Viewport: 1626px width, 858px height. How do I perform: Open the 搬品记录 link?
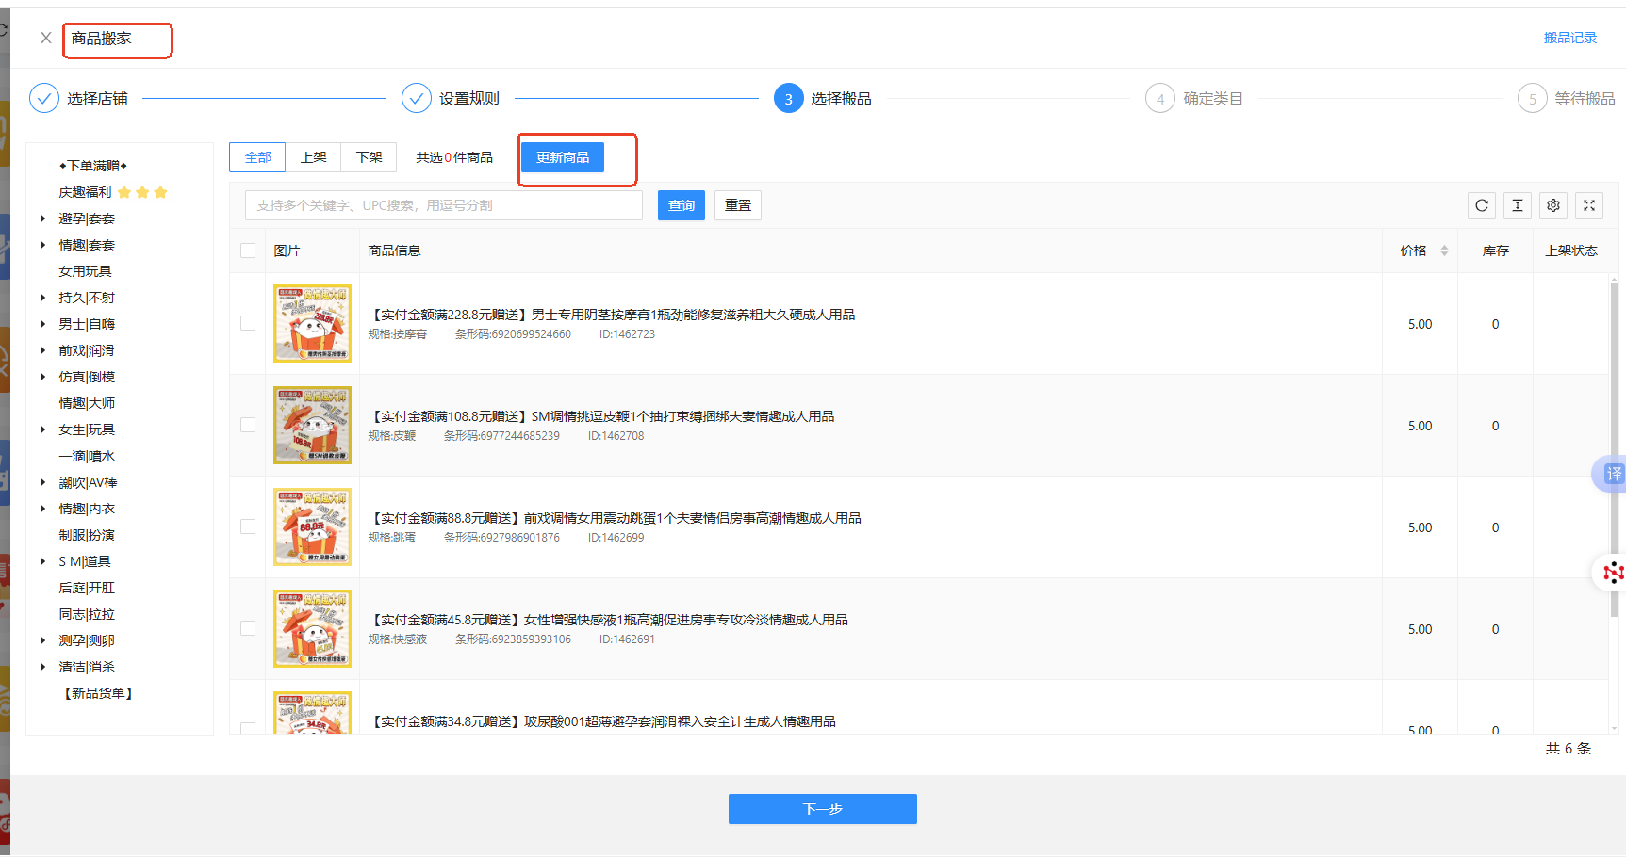[1569, 38]
